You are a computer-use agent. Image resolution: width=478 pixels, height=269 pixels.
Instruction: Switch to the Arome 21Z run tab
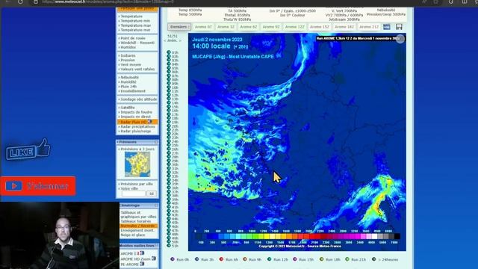click(x=369, y=27)
